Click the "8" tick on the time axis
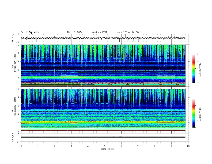Viewport: 212px width, 164px height. (155, 146)
